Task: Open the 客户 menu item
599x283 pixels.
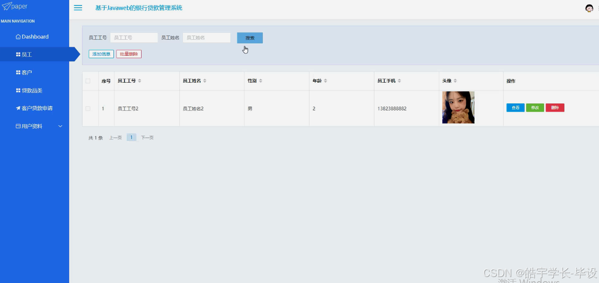Action: click(x=35, y=72)
